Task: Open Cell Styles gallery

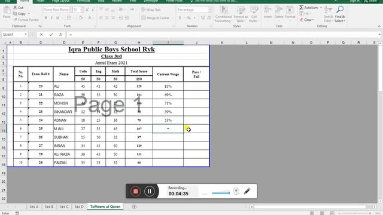Action: tap(254, 14)
